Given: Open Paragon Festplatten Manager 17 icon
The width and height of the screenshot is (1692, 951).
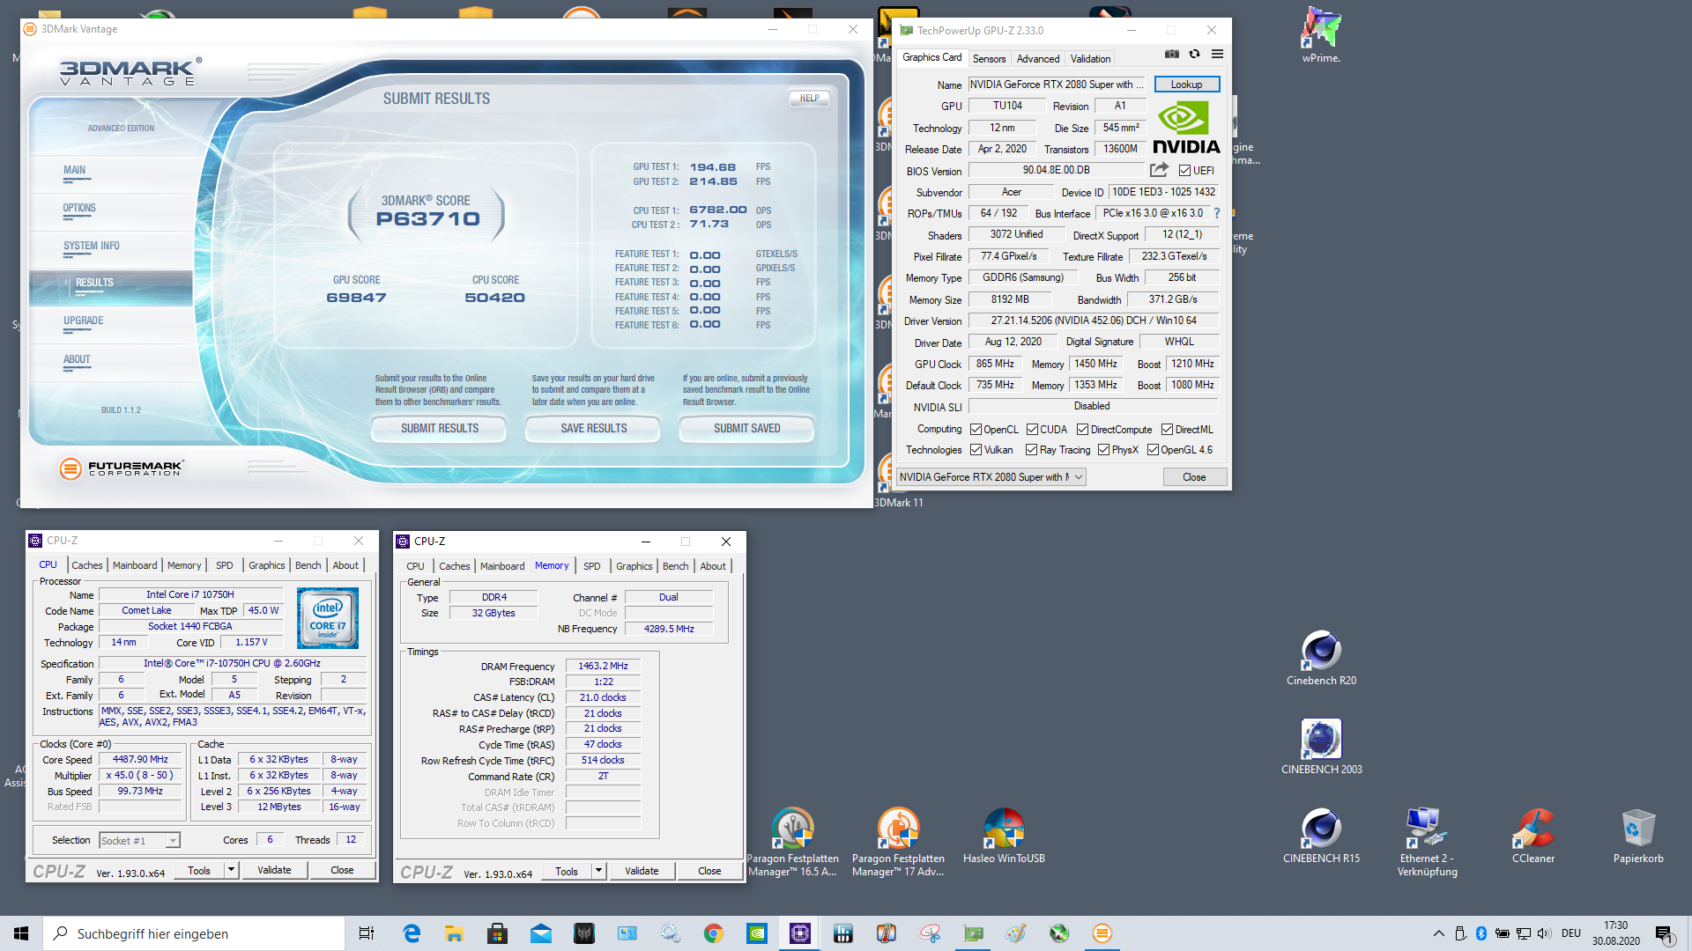Looking at the screenshot, I should [898, 842].
